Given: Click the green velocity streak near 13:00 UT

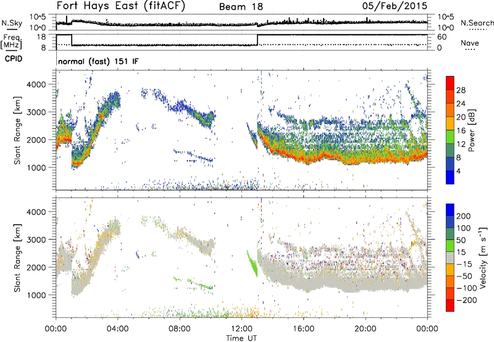Looking at the screenshot, I should point(252,264).
